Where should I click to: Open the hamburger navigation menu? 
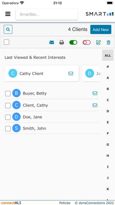8,14
